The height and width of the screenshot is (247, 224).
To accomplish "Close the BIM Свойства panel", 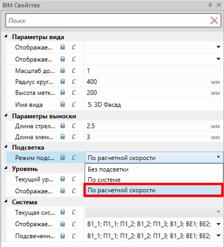I will pyautogui.click(x=218, y=5).
